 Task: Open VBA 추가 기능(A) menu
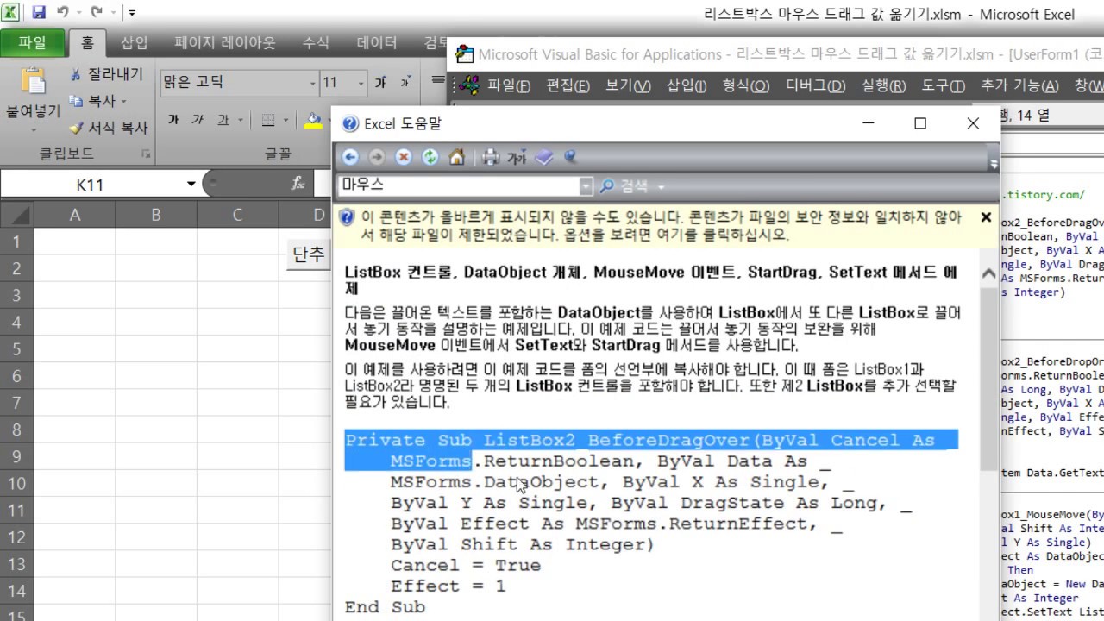[x=1019, y=85]
